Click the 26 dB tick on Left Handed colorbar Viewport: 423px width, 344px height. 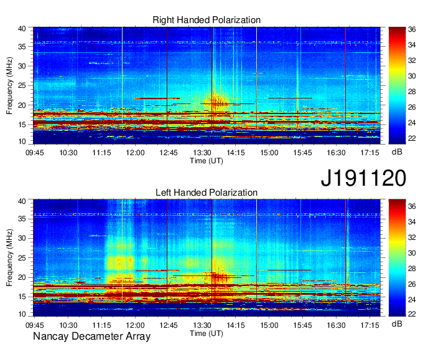pyautogui.click(x=412, y=284)
